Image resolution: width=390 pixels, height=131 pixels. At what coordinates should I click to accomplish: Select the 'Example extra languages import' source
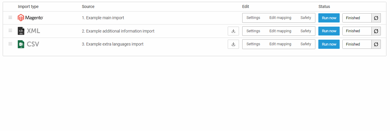[x=113, y=44]
